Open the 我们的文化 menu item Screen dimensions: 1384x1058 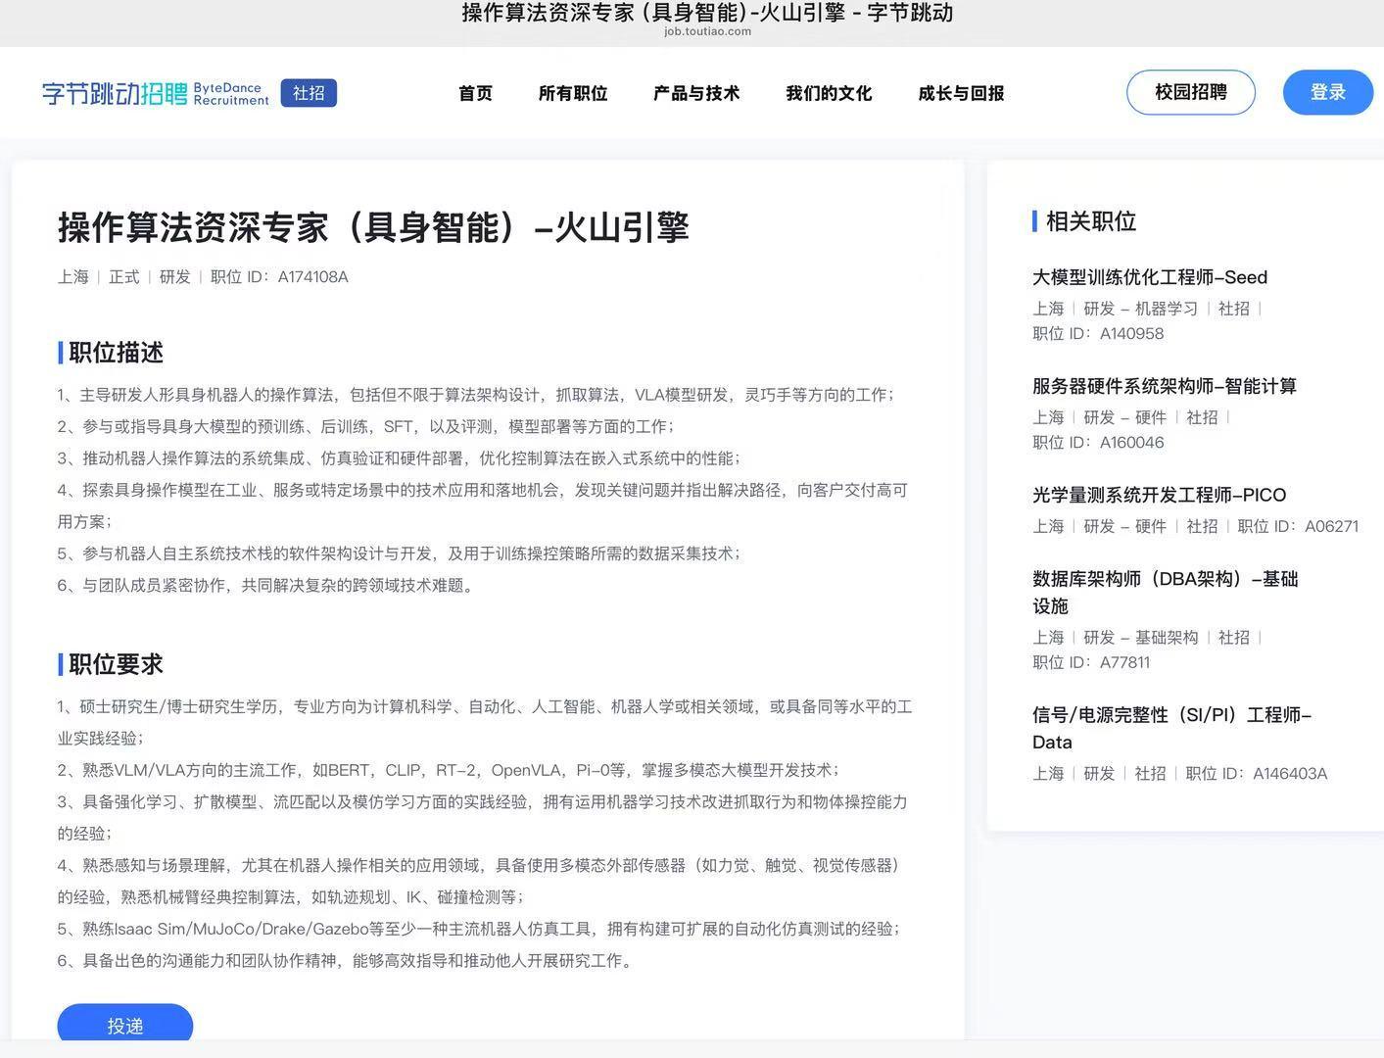tap(828, 93)
